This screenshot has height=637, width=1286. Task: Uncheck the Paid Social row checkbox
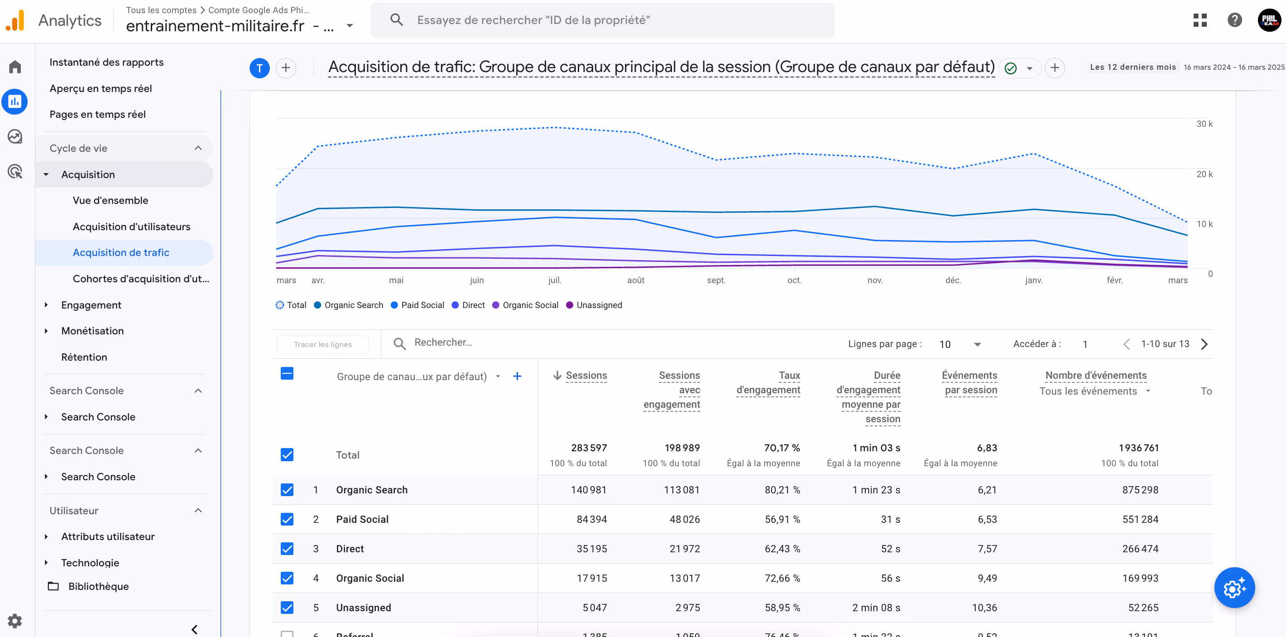[x=287, y=519]
